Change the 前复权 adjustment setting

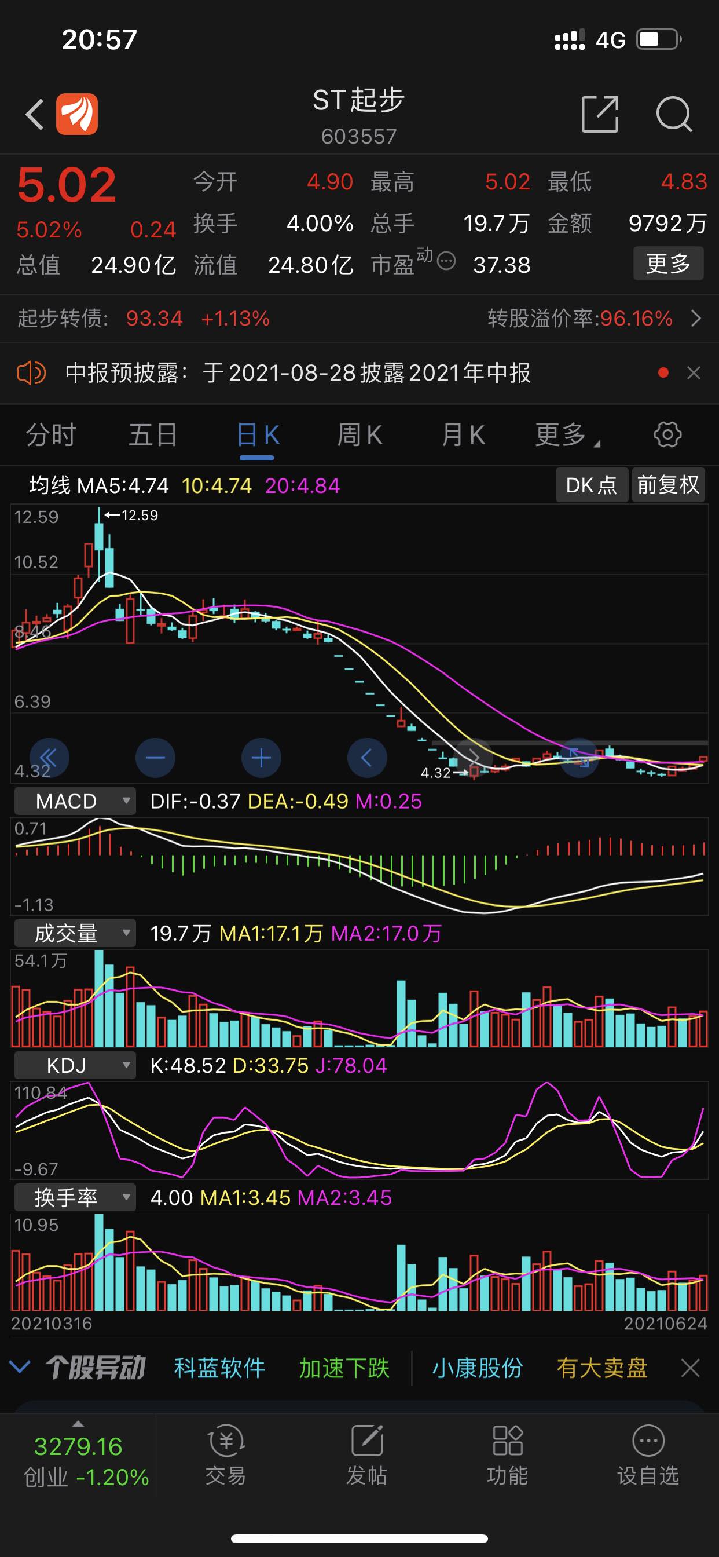tap(668, 485)
